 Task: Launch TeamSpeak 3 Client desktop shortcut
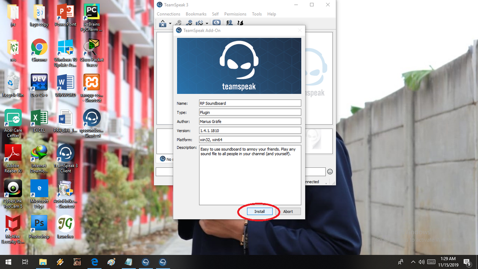point(65,159)
